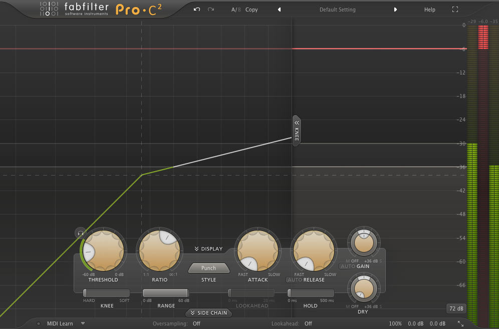
Task: Open the 100% scale setting
Action: (395, 323)
